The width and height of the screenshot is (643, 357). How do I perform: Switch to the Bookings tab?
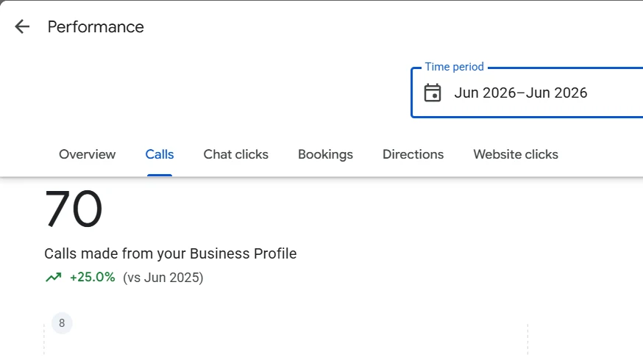[326, 154]
